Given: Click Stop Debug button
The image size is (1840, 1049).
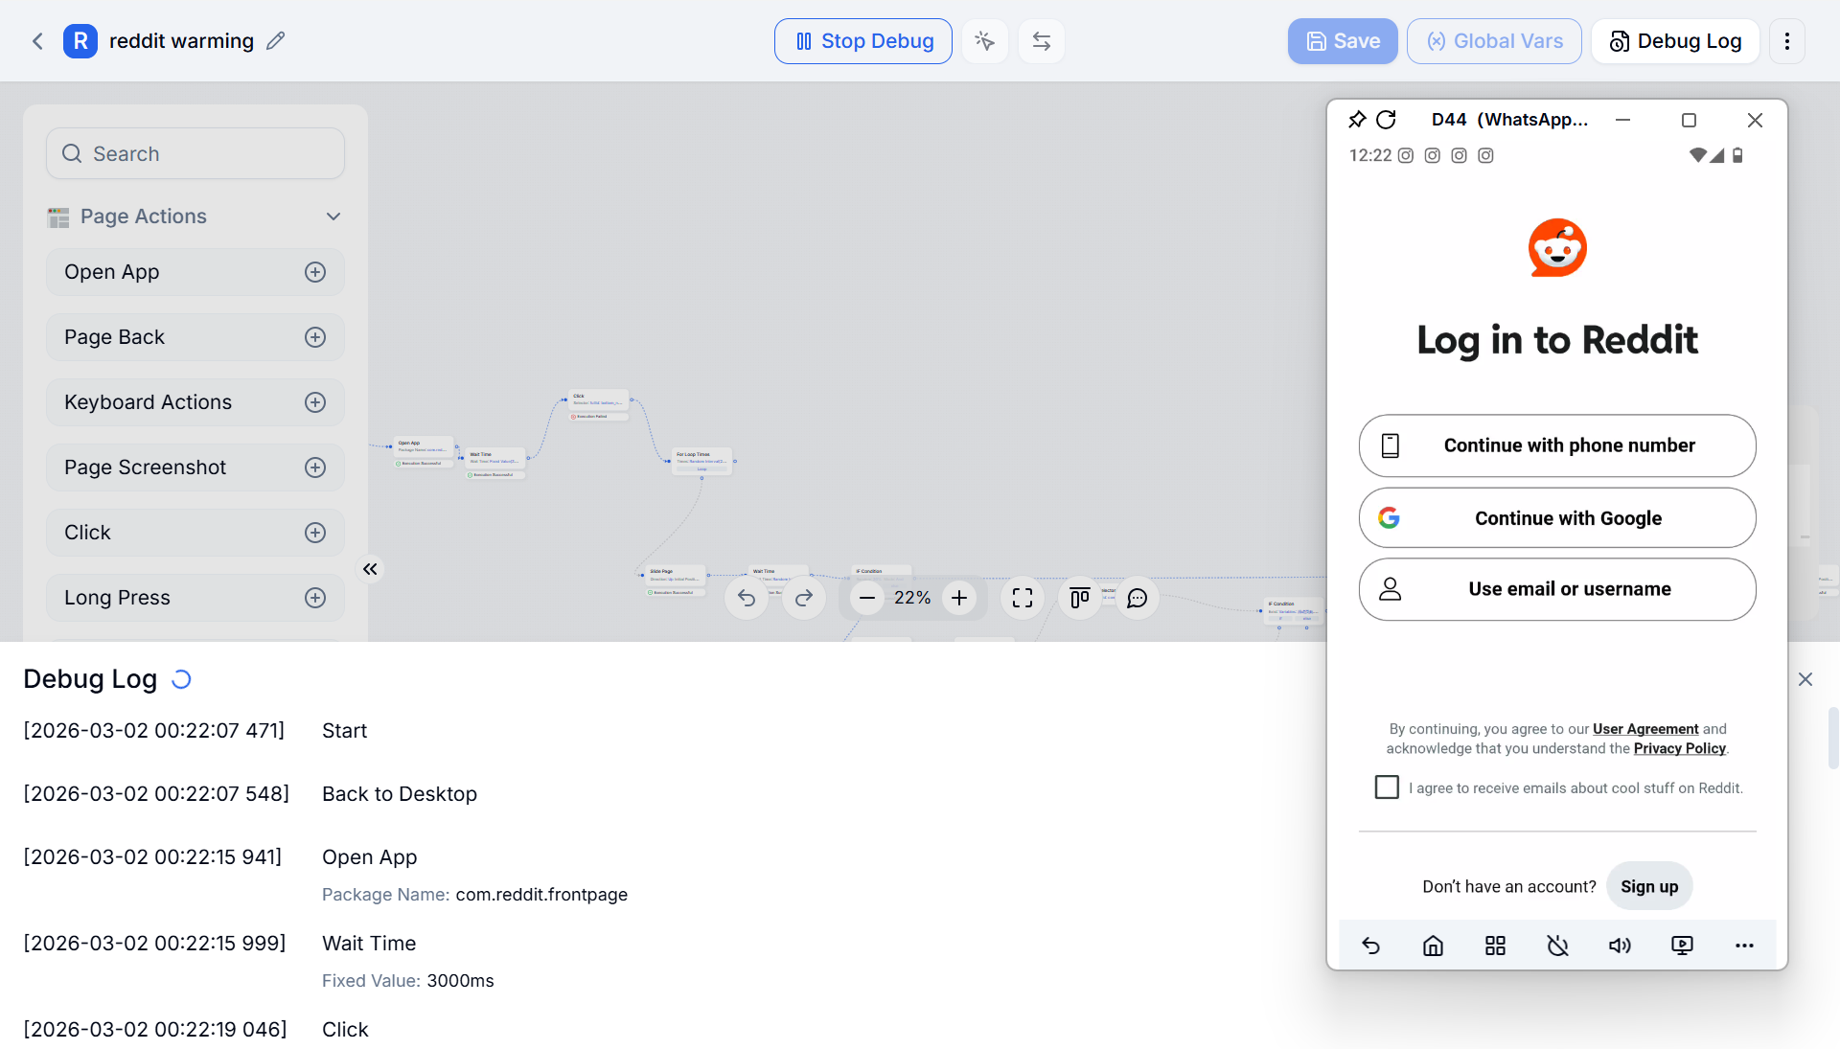Looking at the screenshot, I should (863, 41).
